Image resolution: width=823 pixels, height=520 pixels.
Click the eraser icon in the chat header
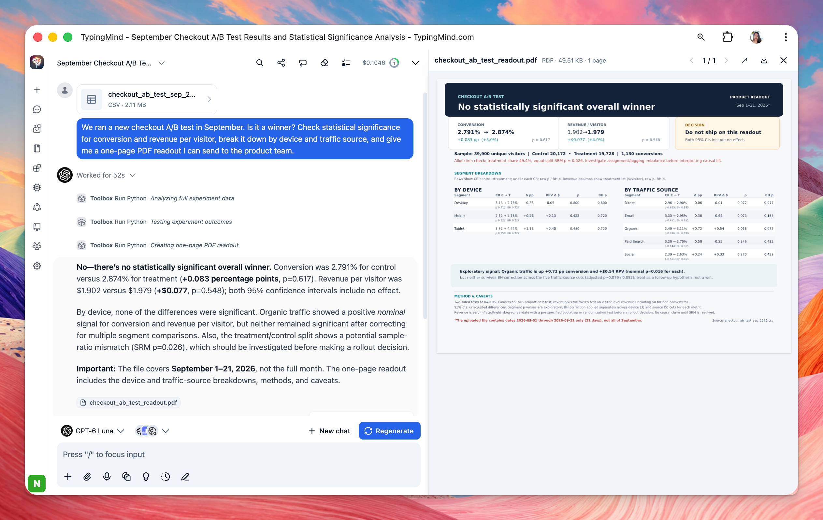(325, 63)
